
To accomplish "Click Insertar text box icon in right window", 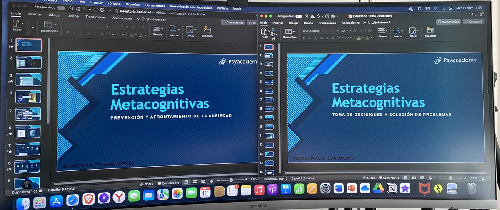I will pos(397,31).
